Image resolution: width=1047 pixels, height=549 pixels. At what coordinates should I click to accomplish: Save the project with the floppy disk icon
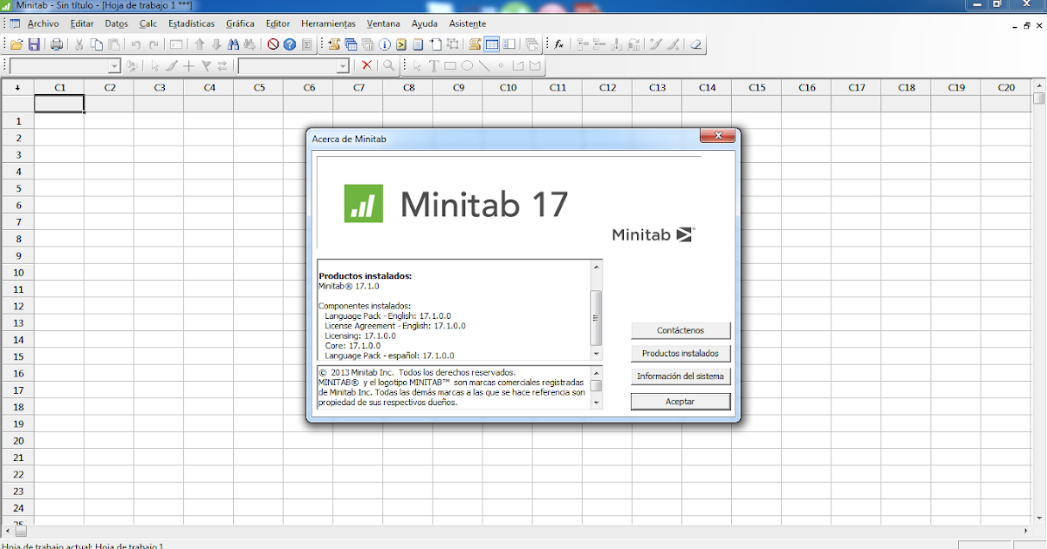point(34,44)
